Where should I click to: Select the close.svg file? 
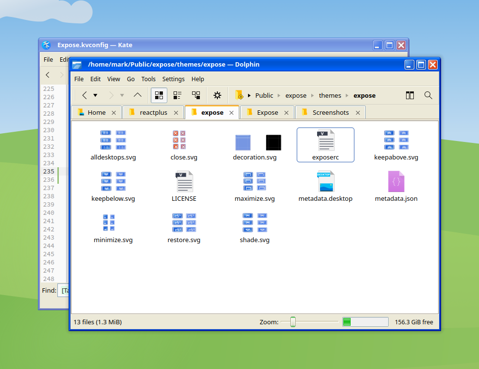(184, 145)
